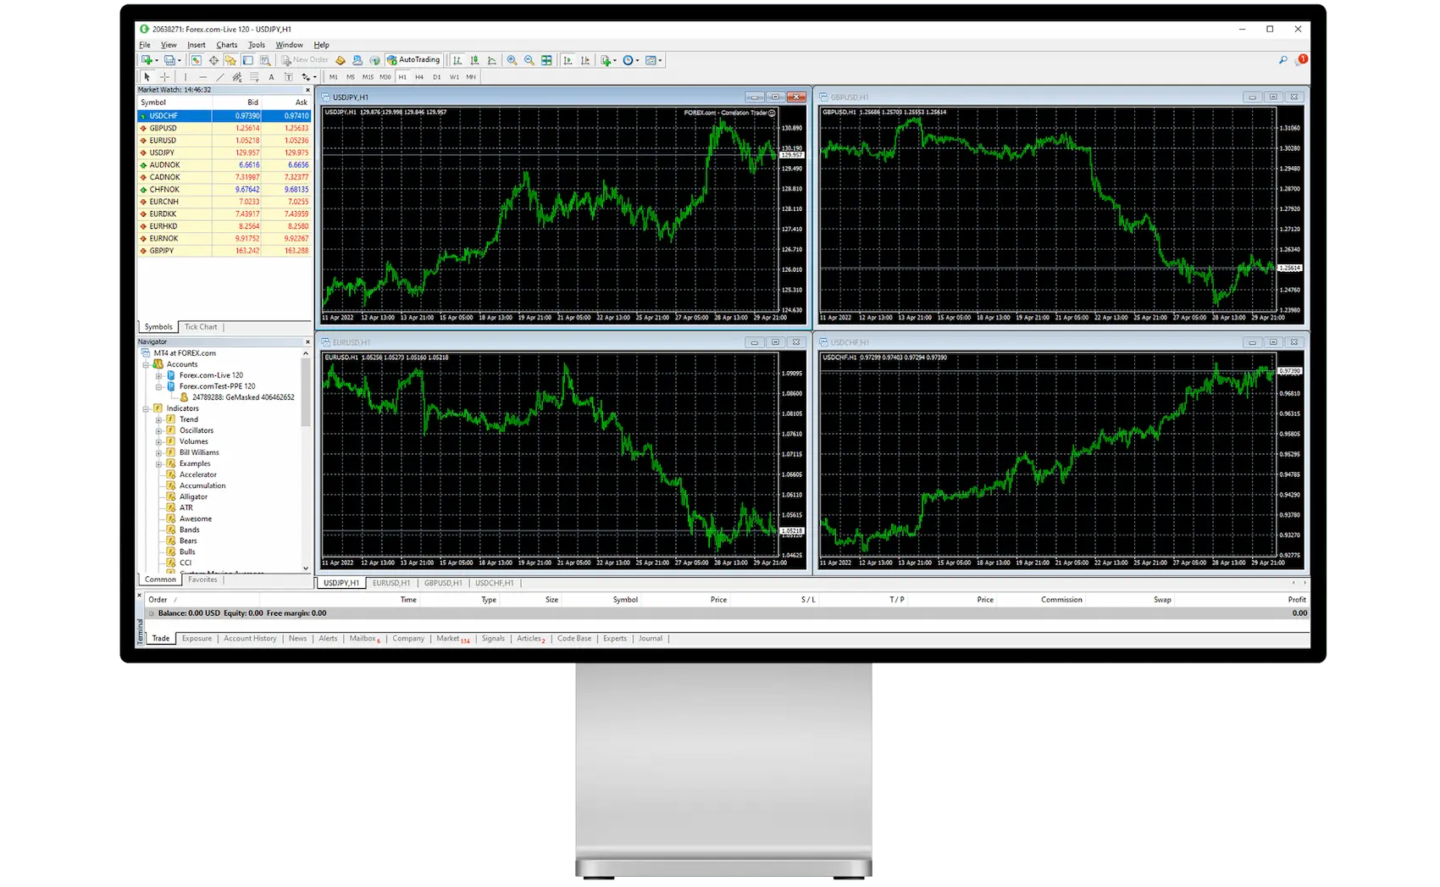Set the timeframe to M15
The width and height of the screenshot is (1440, 887).
[368, 77]
